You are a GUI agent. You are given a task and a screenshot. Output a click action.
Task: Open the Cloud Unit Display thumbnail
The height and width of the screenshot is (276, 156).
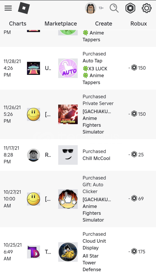68,252
